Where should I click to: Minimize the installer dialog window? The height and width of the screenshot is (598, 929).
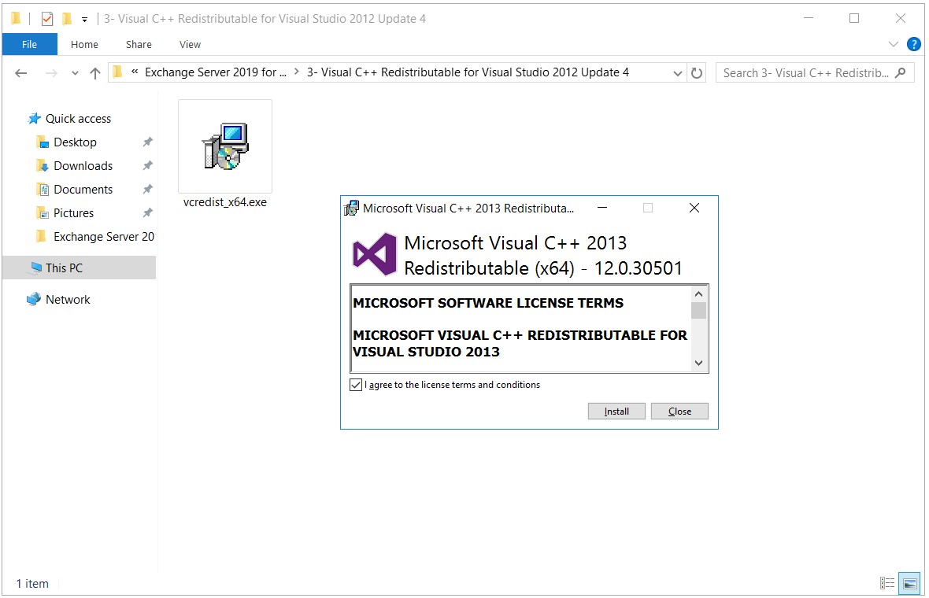[602, 208]
